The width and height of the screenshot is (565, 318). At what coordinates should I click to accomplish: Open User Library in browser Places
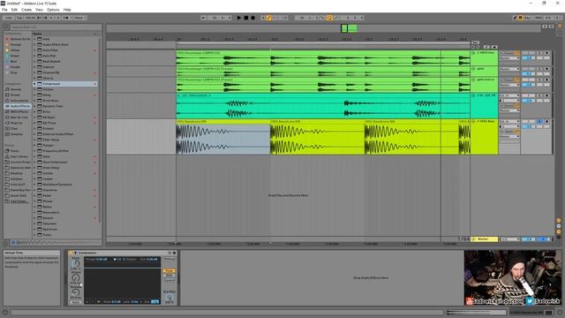18,156
